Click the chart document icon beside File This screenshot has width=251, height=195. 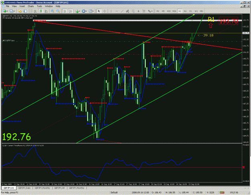(3, 6)
